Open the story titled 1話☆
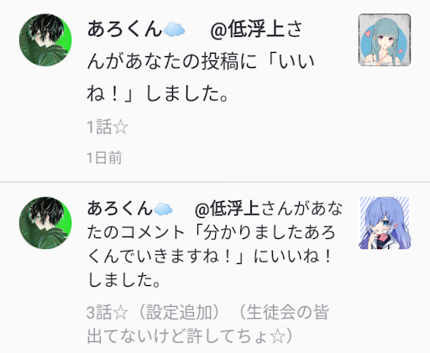430x353 pixels. point(107,127)
